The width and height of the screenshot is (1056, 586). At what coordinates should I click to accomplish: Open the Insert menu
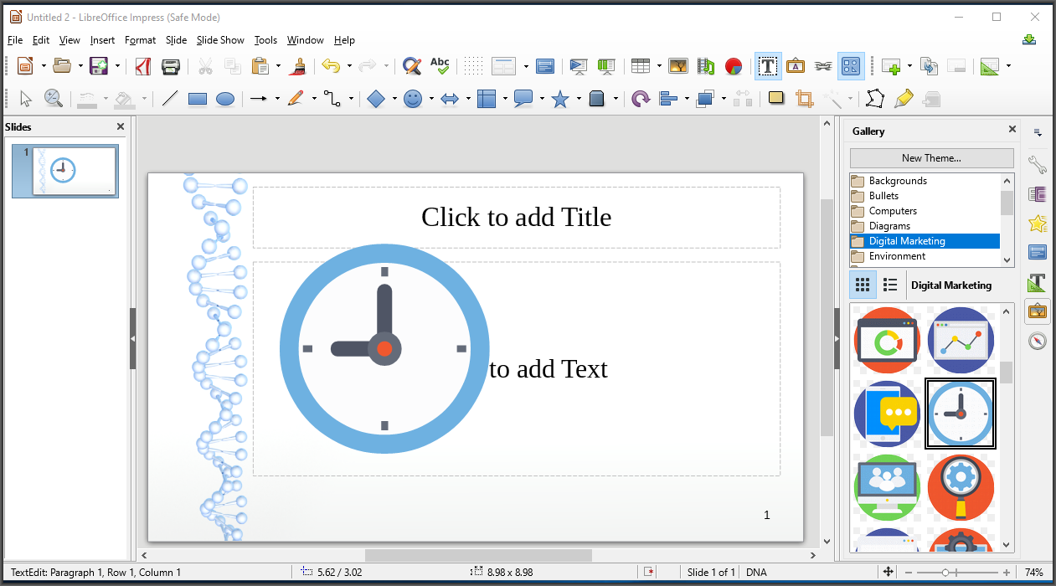click(102, 40)
